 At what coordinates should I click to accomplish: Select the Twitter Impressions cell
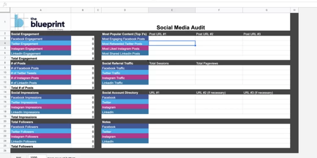pos(41,102)
